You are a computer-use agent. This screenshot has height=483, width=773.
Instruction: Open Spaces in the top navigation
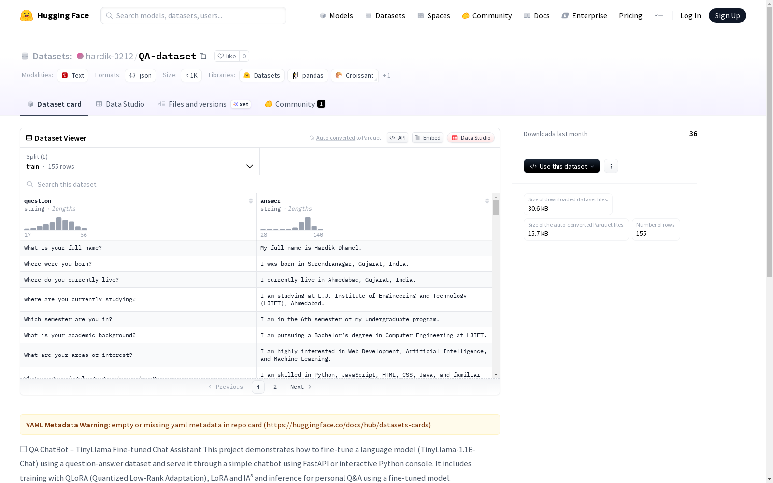[x=434, y=15]
